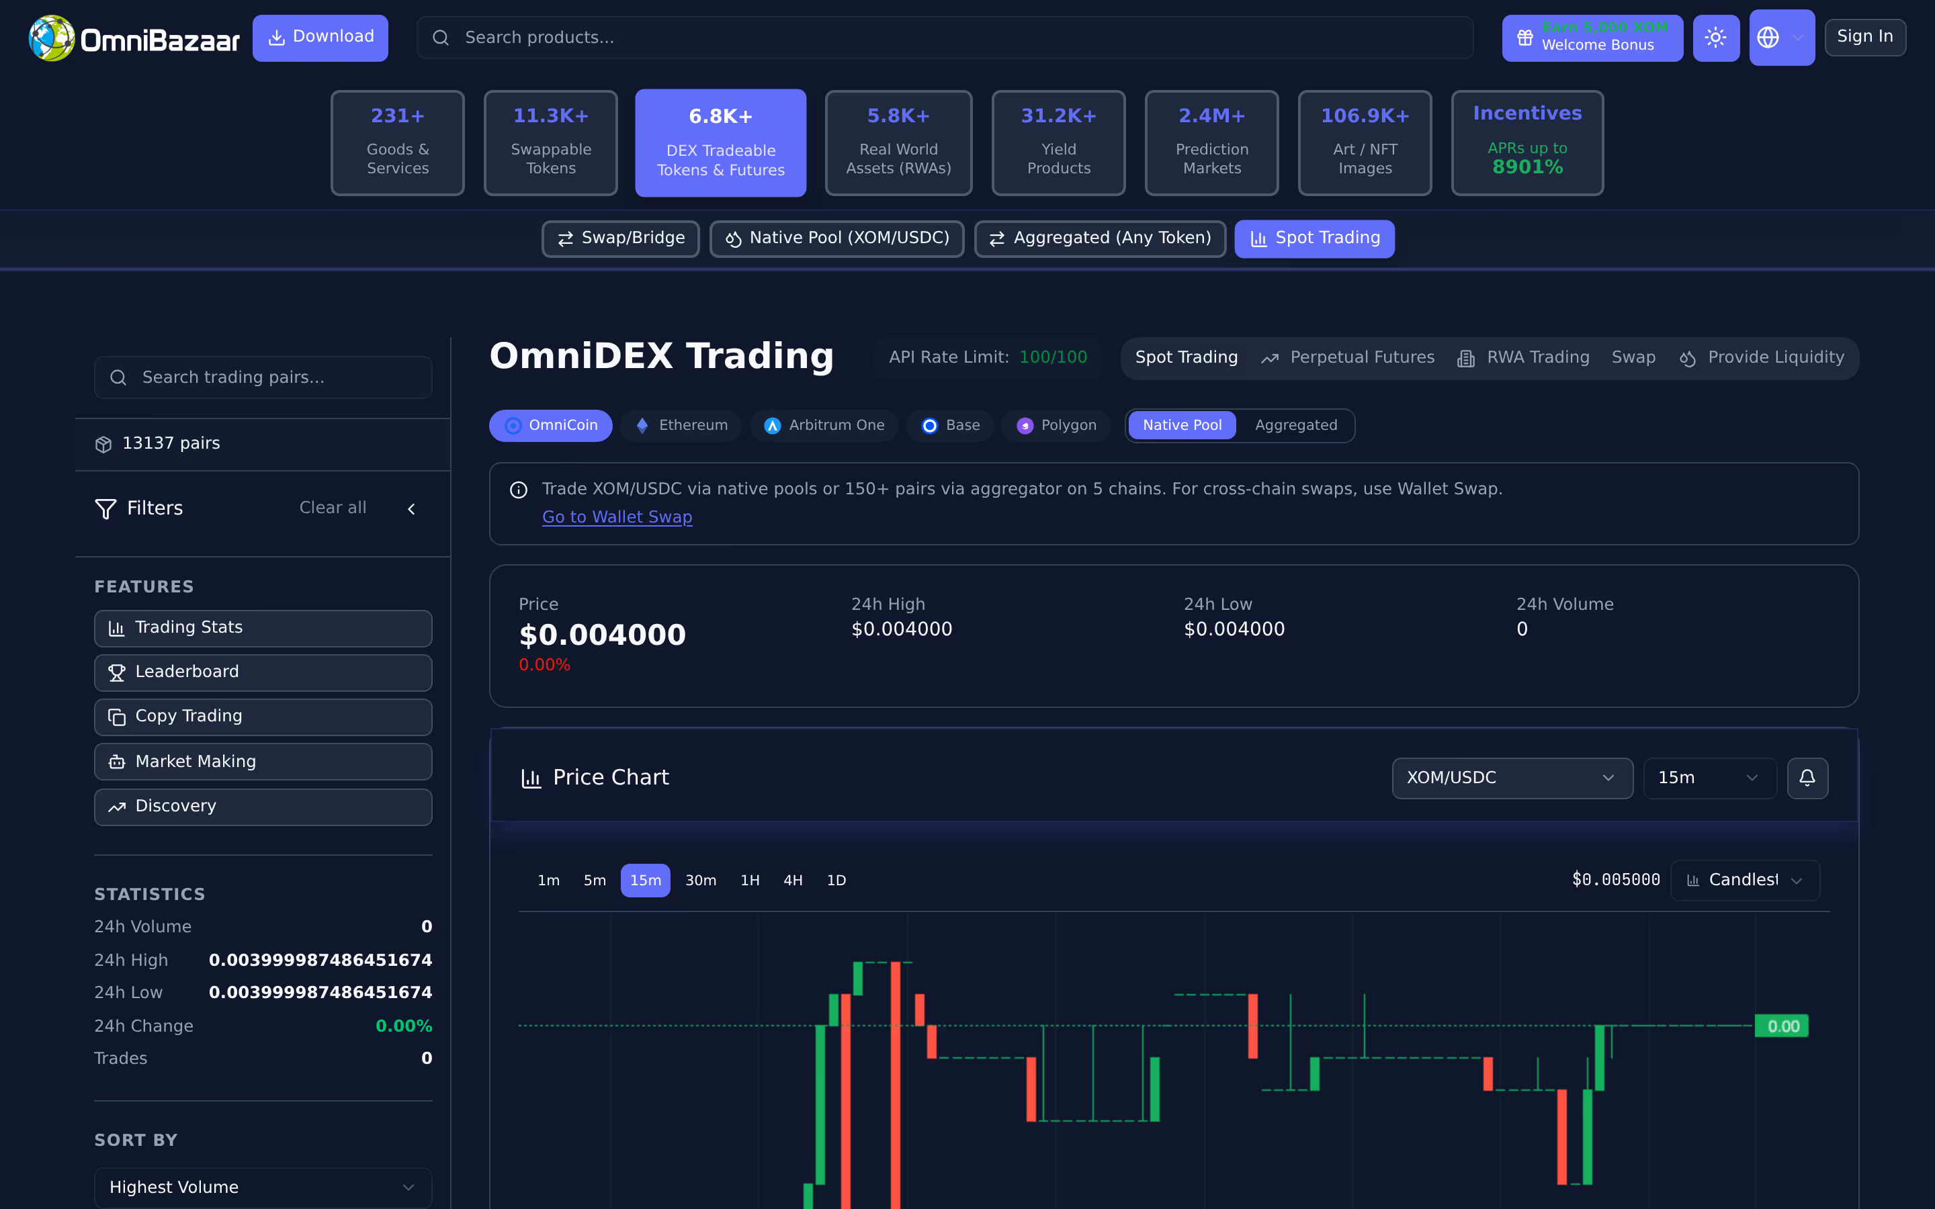Follow the Go to Wallet Swap link
Screen dimensions: 1935x1209
pyautogui.click(x=617, y=517)
